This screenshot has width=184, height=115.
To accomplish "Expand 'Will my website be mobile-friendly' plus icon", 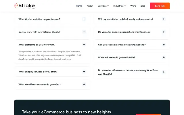I will point(164,19).
